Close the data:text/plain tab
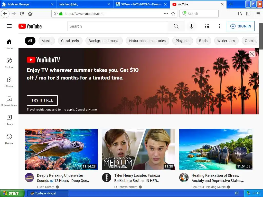 (x=109, y=4)
